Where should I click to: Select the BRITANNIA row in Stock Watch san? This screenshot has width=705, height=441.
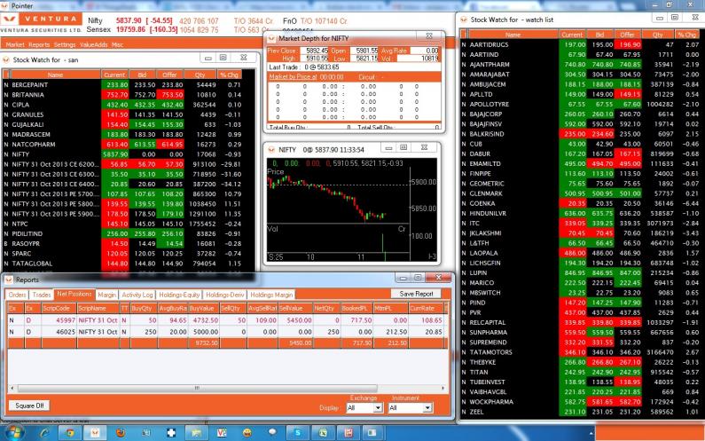122,95
